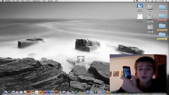Open the View menu
169x95 pixels.
[x=22, y=1]
